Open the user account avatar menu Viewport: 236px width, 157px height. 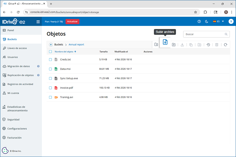click(x=231, y=21)
